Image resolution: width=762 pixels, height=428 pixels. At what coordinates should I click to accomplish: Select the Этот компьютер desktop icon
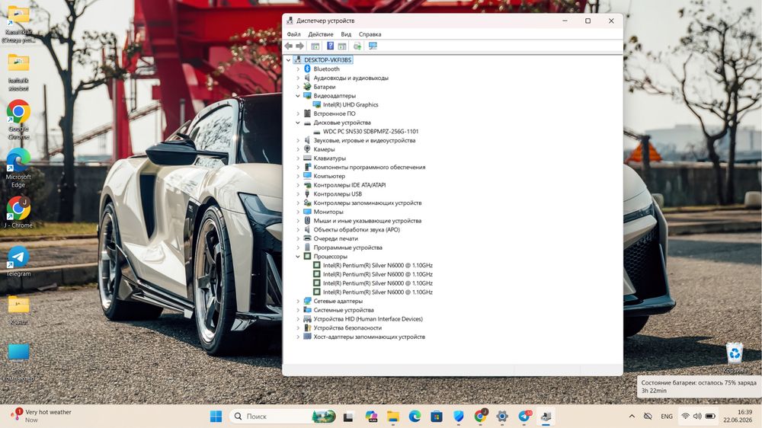(x=18, y=363)
